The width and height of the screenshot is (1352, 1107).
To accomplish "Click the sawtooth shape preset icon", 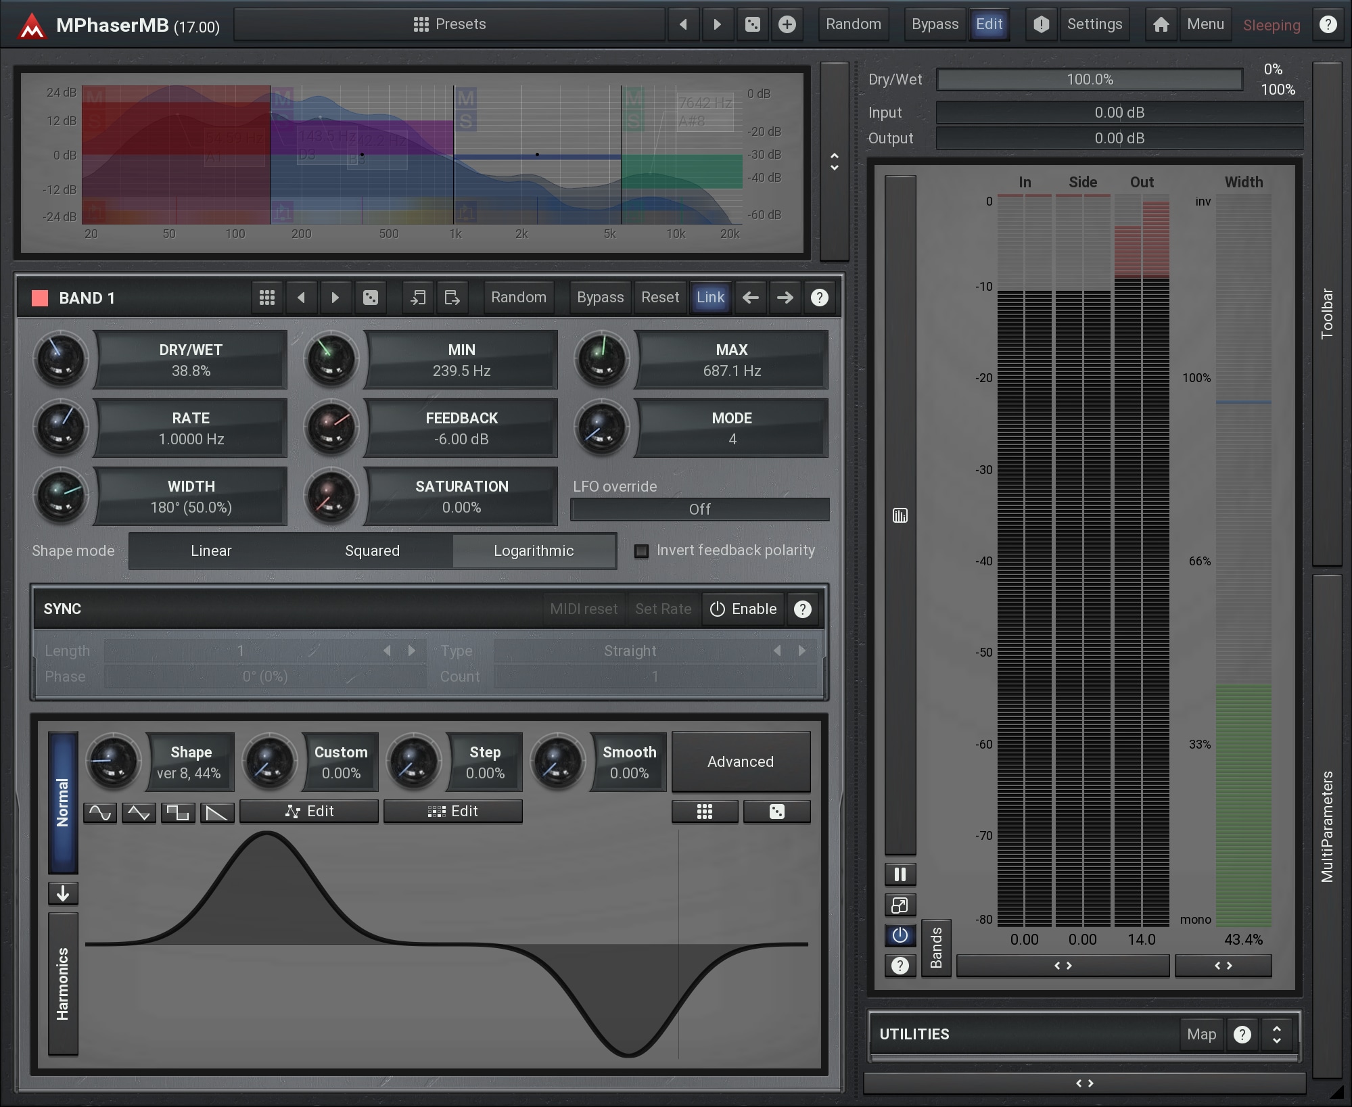I will tap(216, 812).
